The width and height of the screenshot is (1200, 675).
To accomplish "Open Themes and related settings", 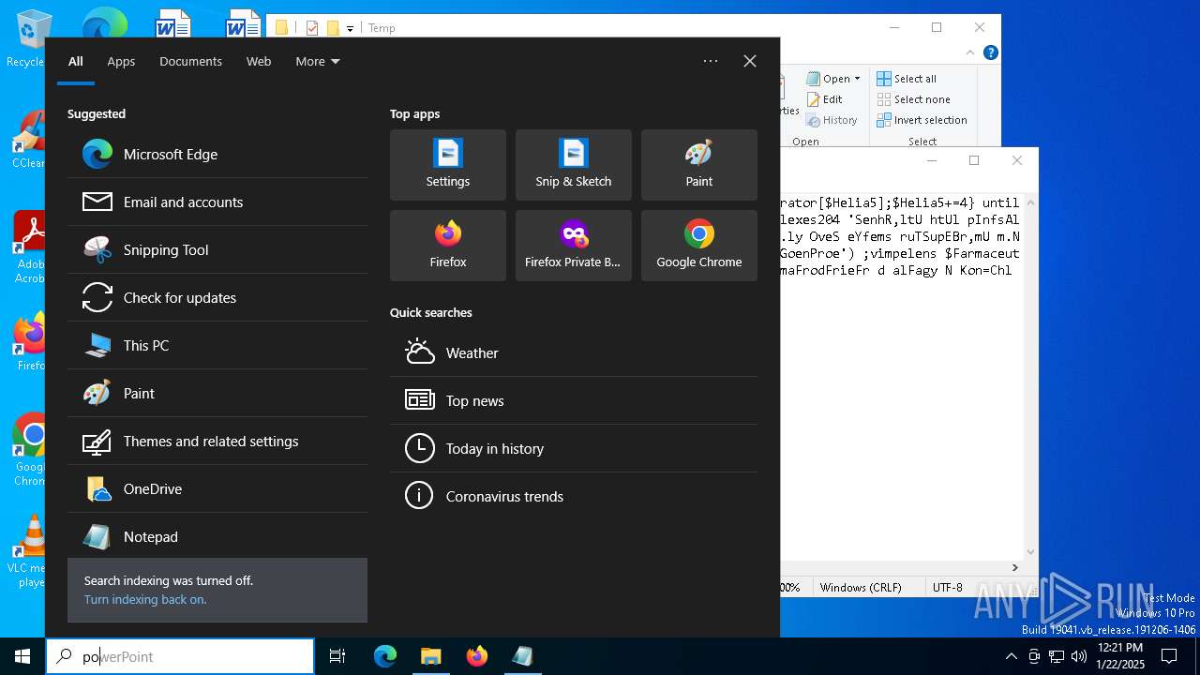I will 217,441.
